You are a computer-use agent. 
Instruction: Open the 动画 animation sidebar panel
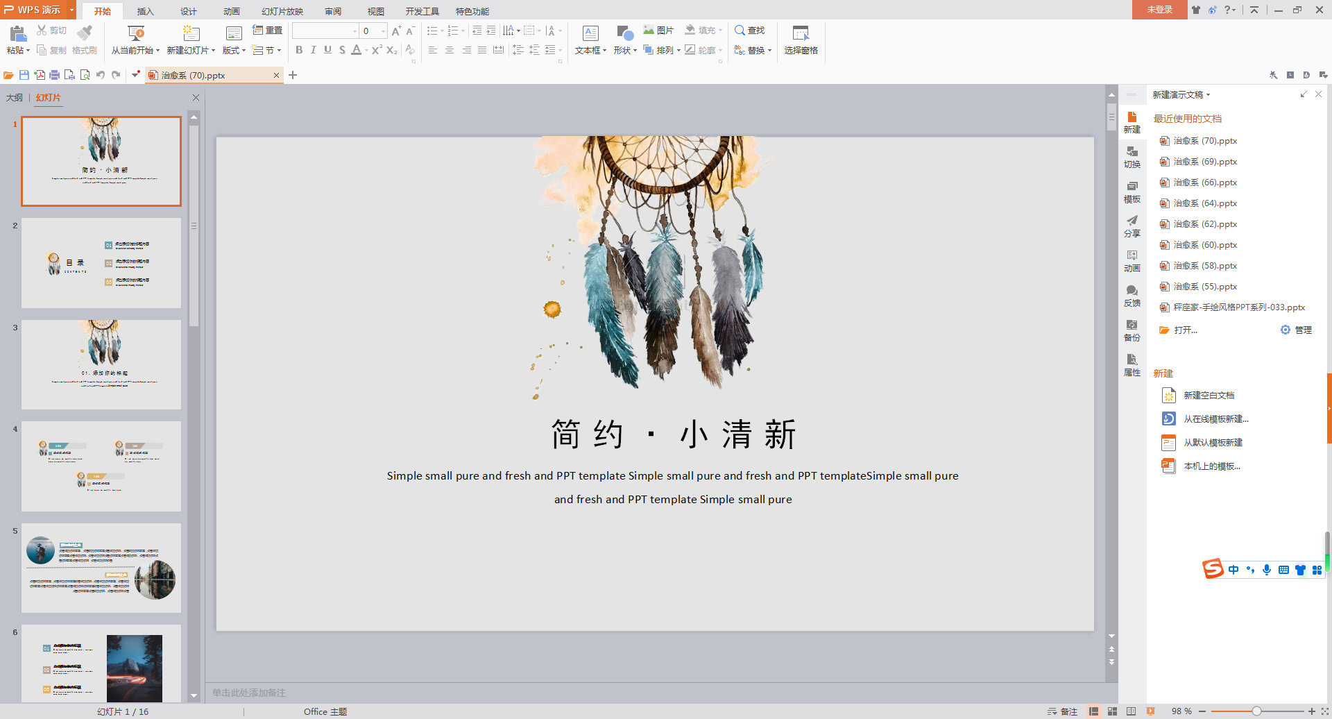click(1132, 262)
